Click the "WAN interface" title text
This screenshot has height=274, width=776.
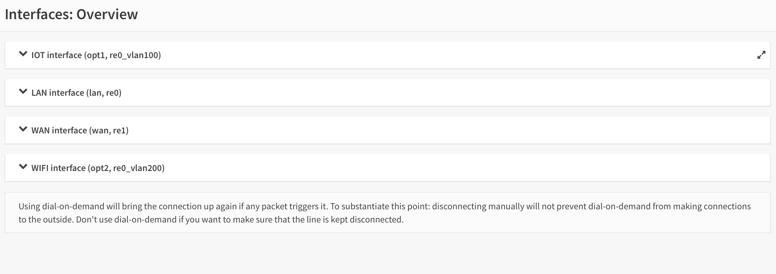coord(59,130)
